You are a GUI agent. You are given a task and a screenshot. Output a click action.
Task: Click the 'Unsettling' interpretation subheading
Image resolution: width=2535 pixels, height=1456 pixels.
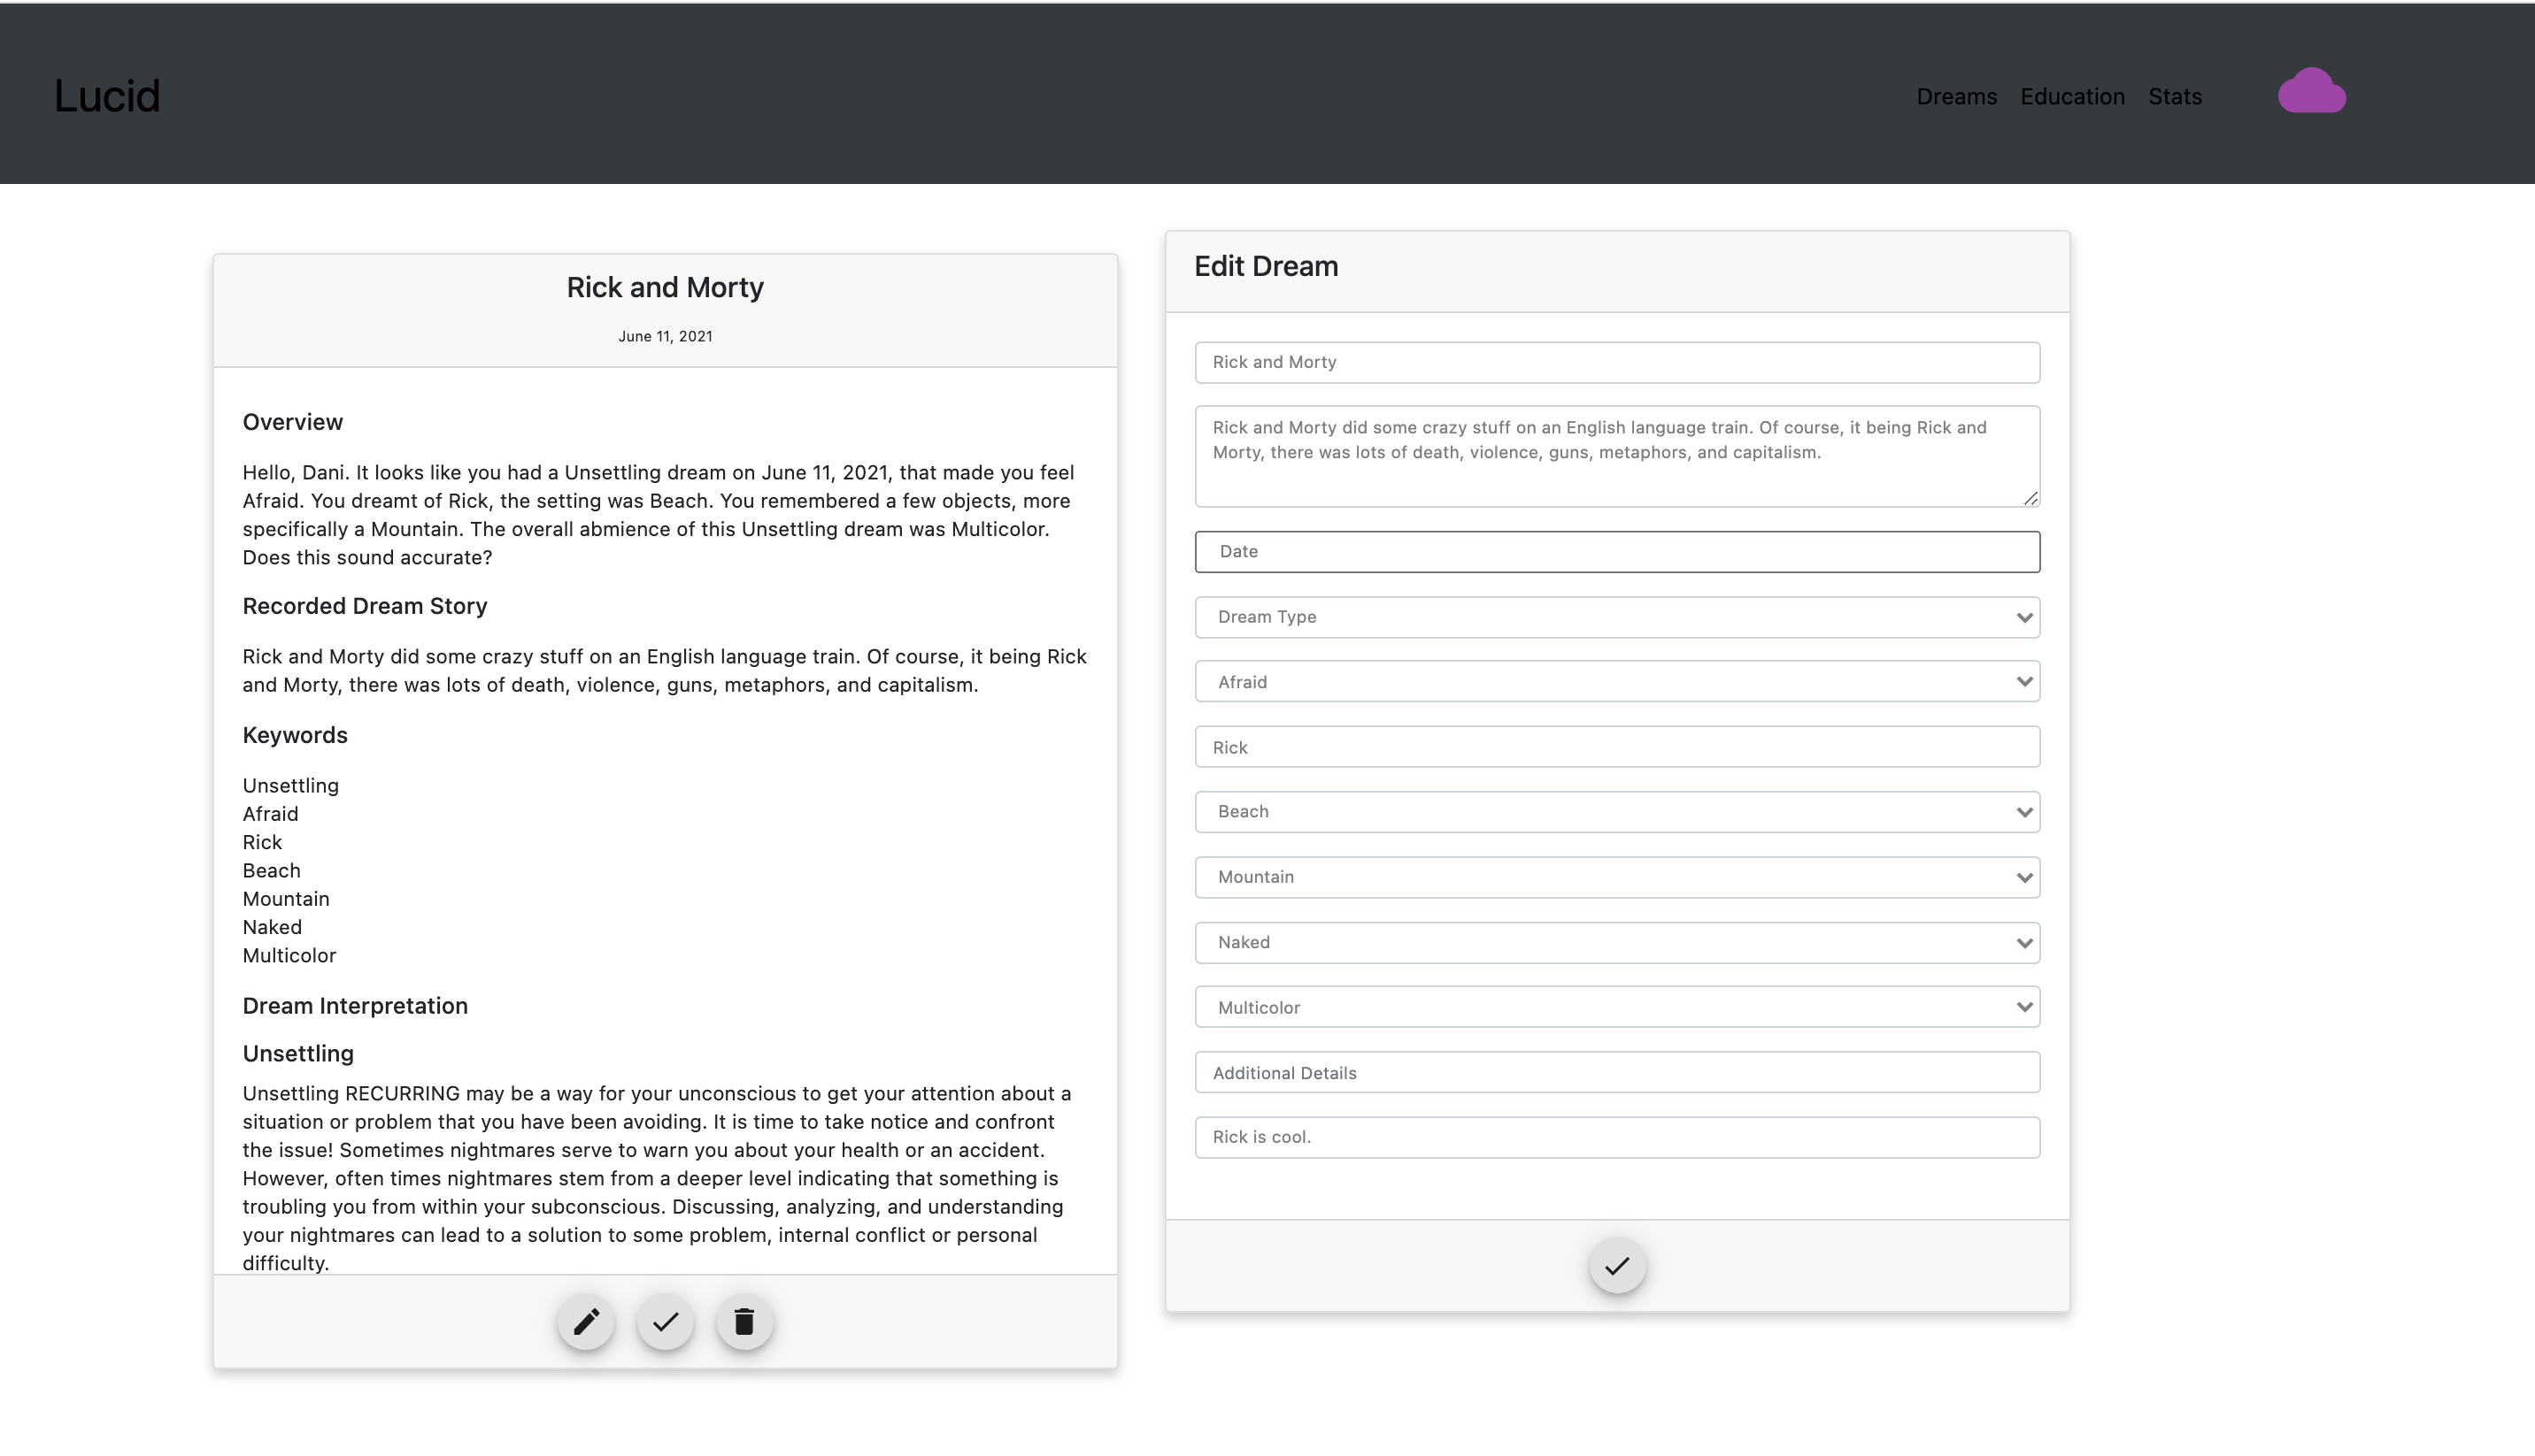(x=298, y=1054)
